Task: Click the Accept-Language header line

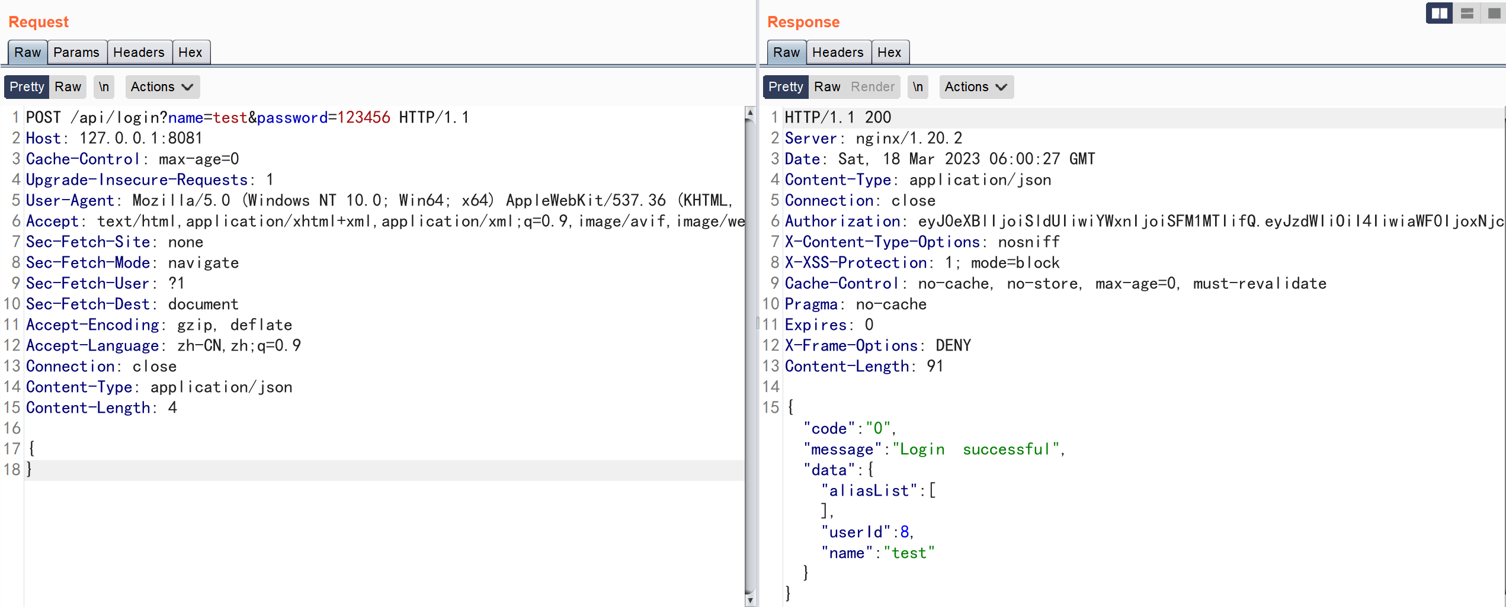Action: (x=164, y=345)
